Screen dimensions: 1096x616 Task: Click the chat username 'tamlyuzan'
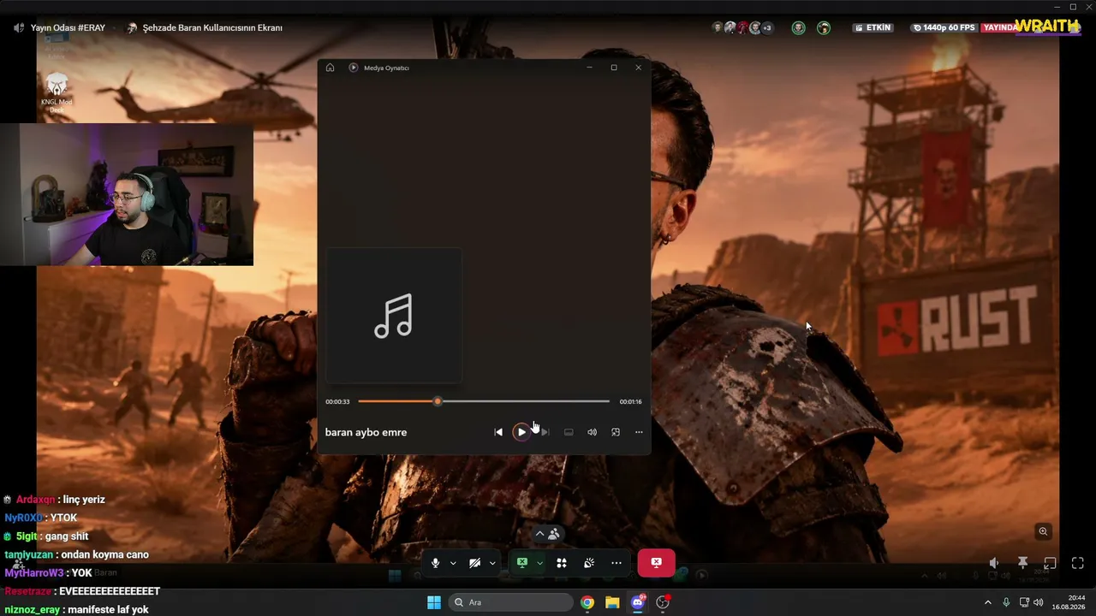[x=28, y=554]
